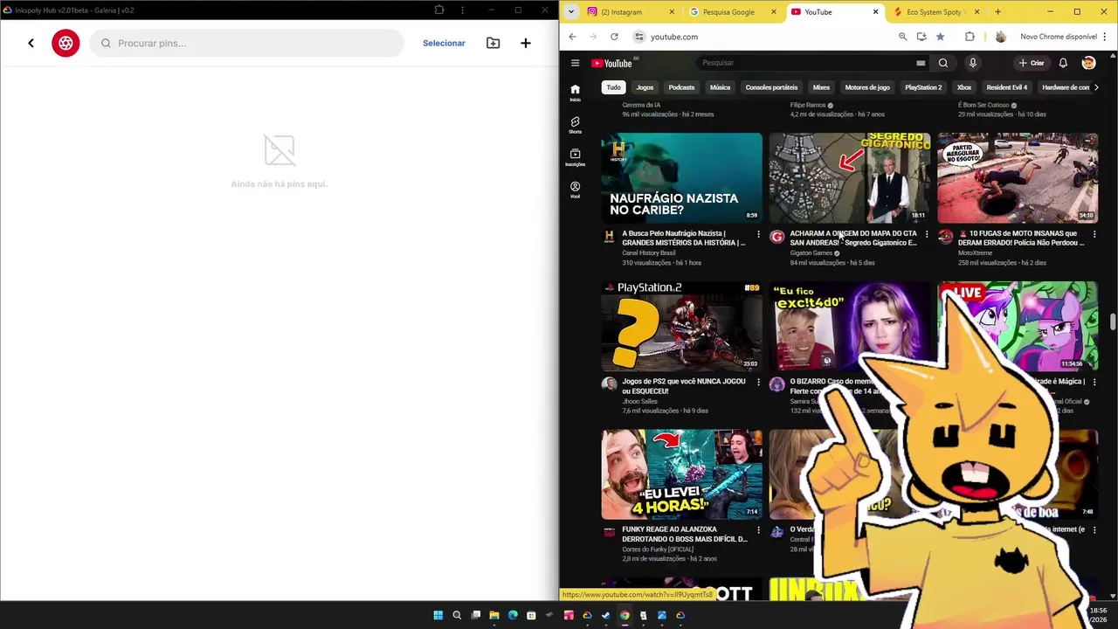Start YouTube voice search microphone
Image resolution: width=1118 pixels, height=629 pixels.
tap(972, 63)
